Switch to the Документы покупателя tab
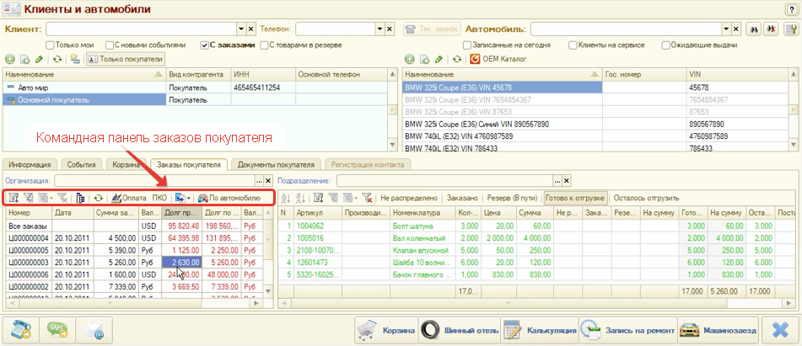Viewport: 802px width, 346px height. 277,165
